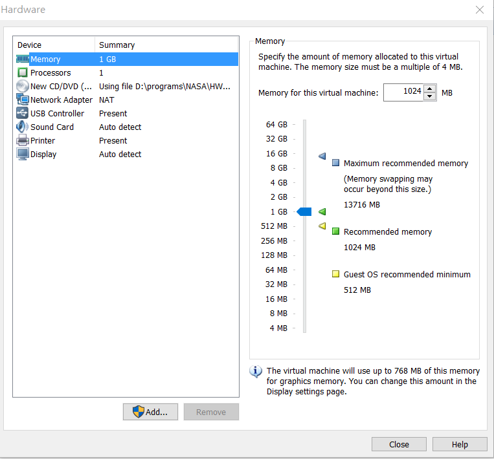This screenshot has width=494, height=459.
Task: Click the blue Maximum recommended memory legend square
Action: tap(336, 163)
